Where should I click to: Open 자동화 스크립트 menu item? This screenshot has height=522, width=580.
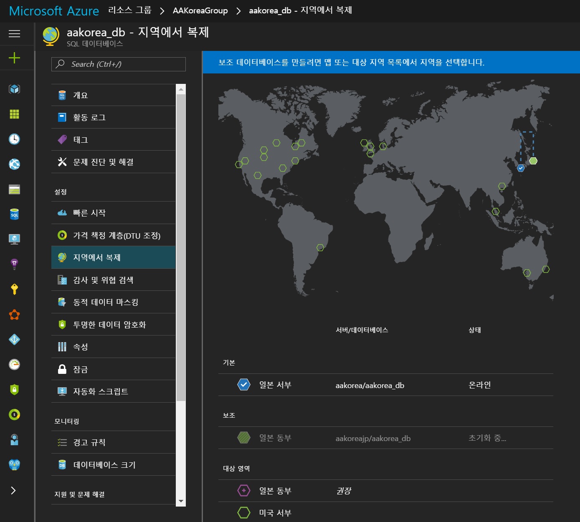114,391
